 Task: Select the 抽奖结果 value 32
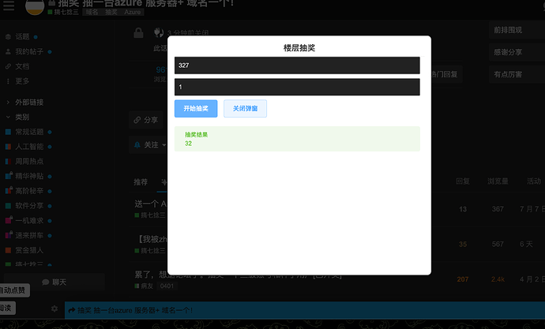pyautogui.click(x=188, y=144)
